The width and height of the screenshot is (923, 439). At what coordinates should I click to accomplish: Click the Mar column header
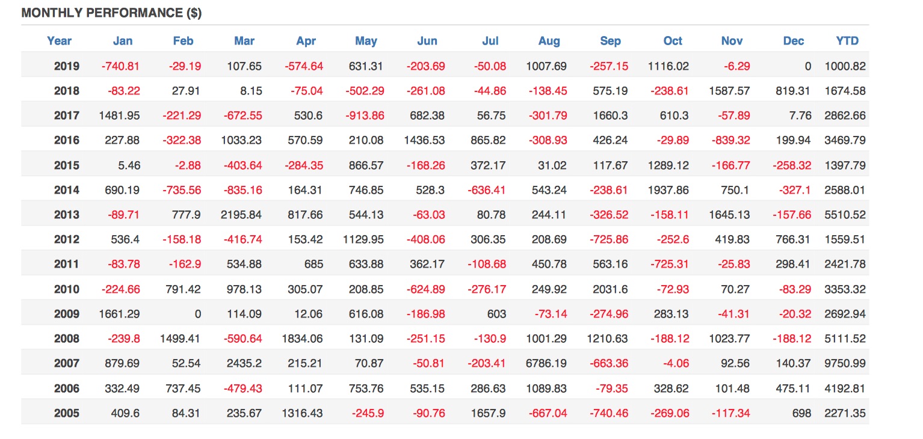(x=244, y=41)
